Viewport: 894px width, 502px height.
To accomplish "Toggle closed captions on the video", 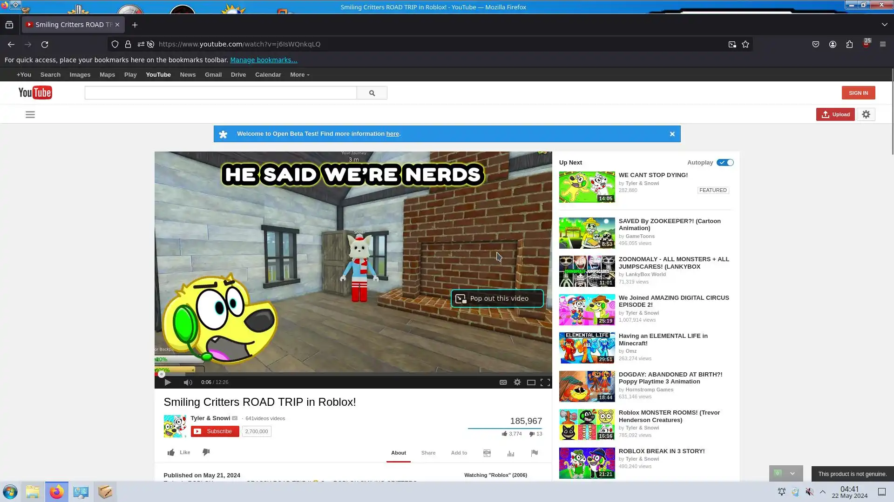I will coord(503,382).
